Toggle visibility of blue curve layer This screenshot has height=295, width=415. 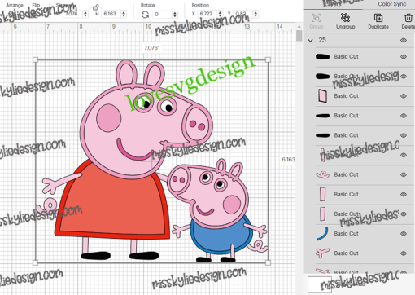click(x=404, y=234)
